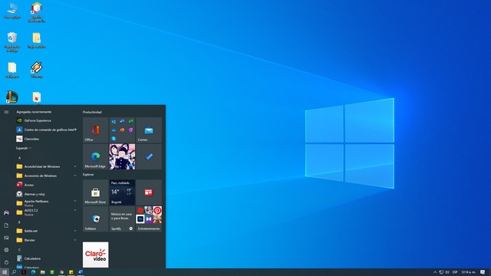Expand the Blender folder

pos(46,240)
